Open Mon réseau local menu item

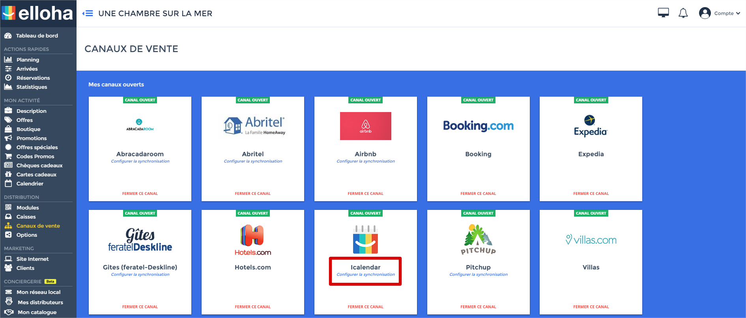point(38,292)
